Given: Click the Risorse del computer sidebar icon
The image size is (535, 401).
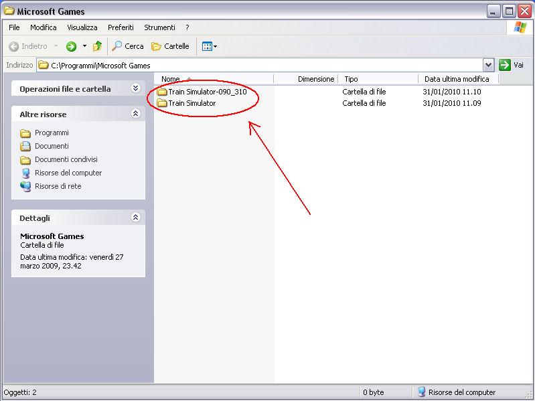Looking at the screenshot, I should pos(25,173).
